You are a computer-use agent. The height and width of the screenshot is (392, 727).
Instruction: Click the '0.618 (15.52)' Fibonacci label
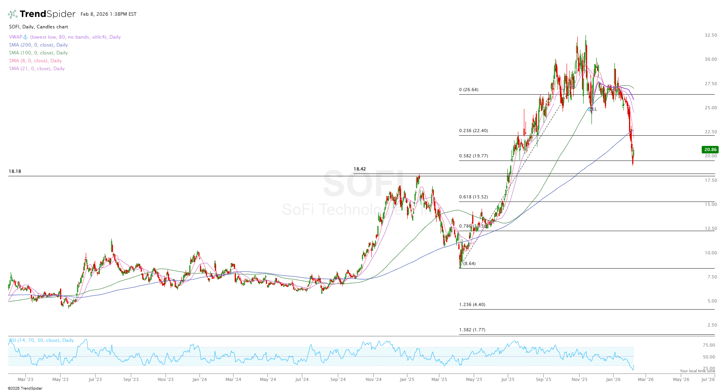(473, 197)
